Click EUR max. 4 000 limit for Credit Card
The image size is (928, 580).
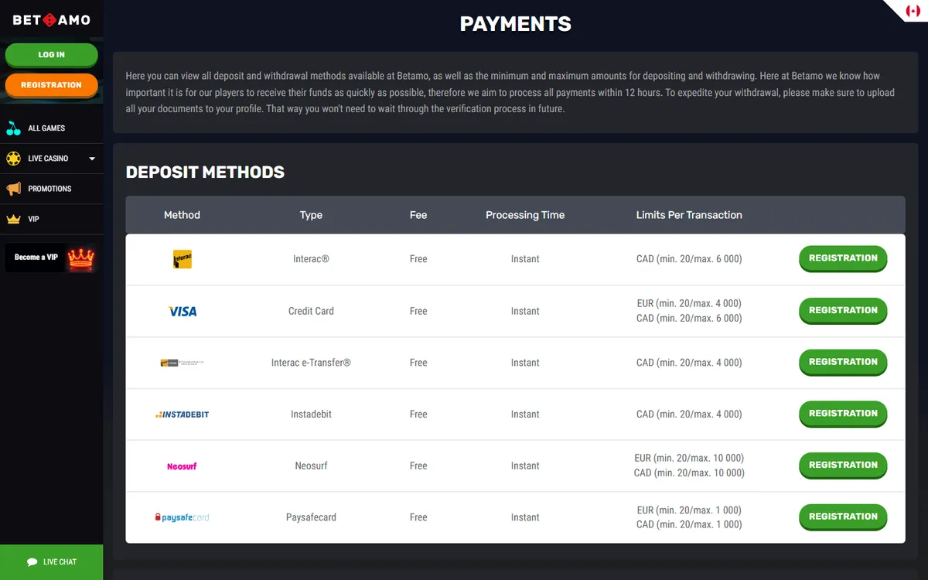pos(689,303)
